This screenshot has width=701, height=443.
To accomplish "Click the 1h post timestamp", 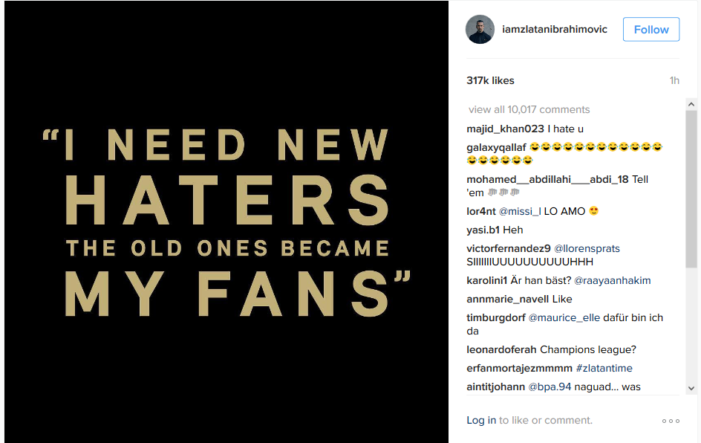I will (x=674, y=80).
